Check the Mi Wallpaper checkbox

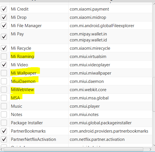[x=4, y=73]
